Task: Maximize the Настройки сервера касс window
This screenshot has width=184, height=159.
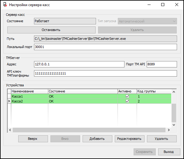Action: (x=163, y=5)
